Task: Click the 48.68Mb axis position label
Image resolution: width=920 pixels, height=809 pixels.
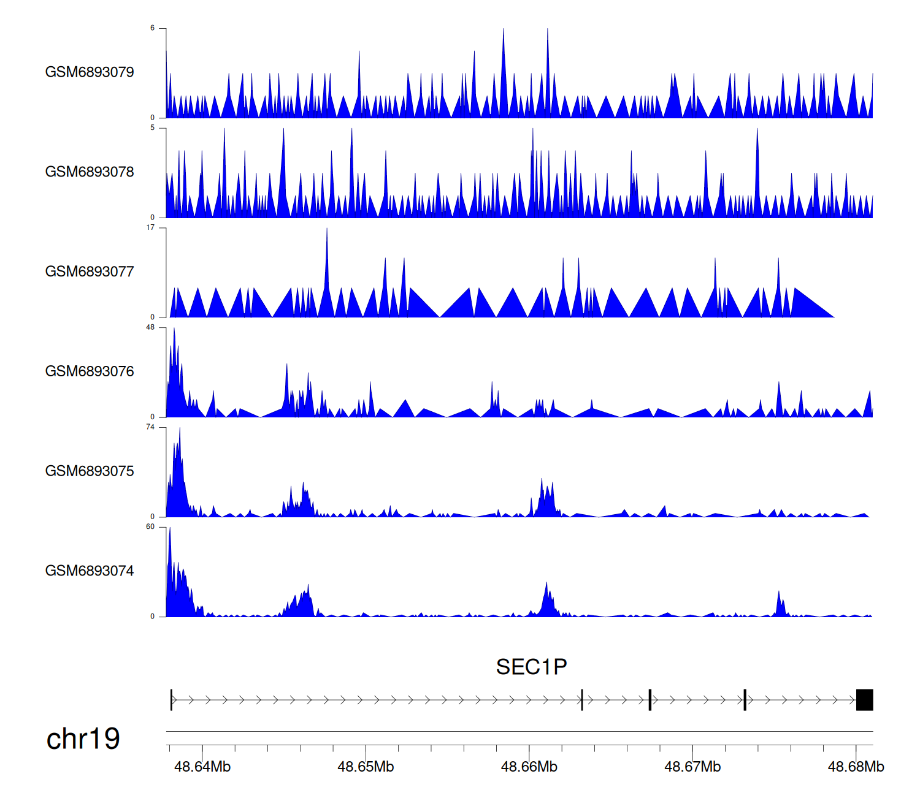Action: pos(856,767)
